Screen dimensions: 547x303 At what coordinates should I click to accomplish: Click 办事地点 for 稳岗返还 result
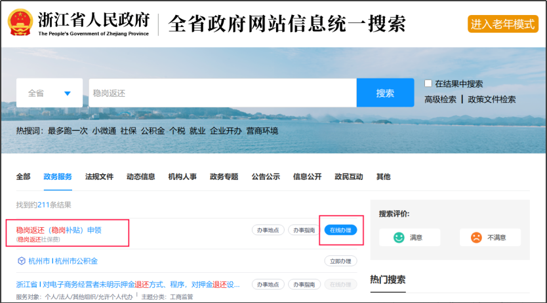coord(268,230)
